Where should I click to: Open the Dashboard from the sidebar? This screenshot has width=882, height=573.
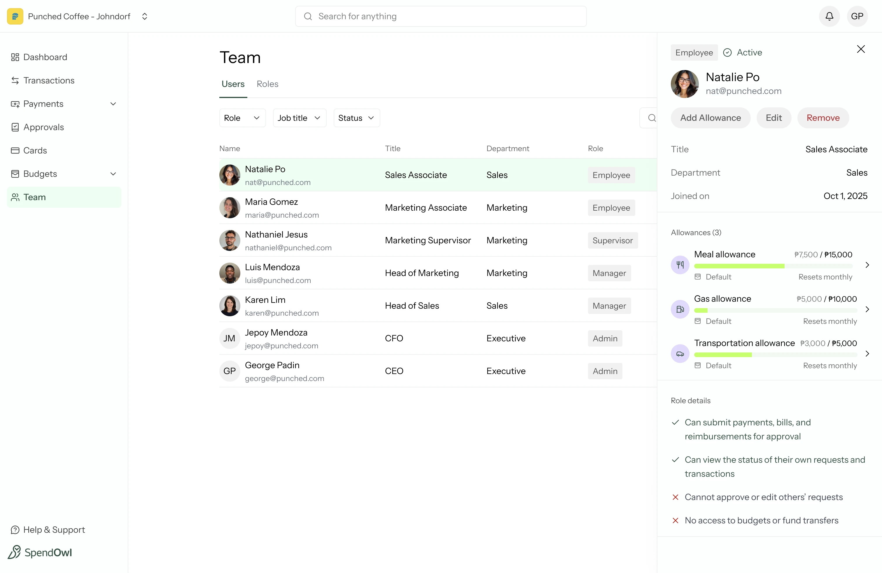coord(45,57)
